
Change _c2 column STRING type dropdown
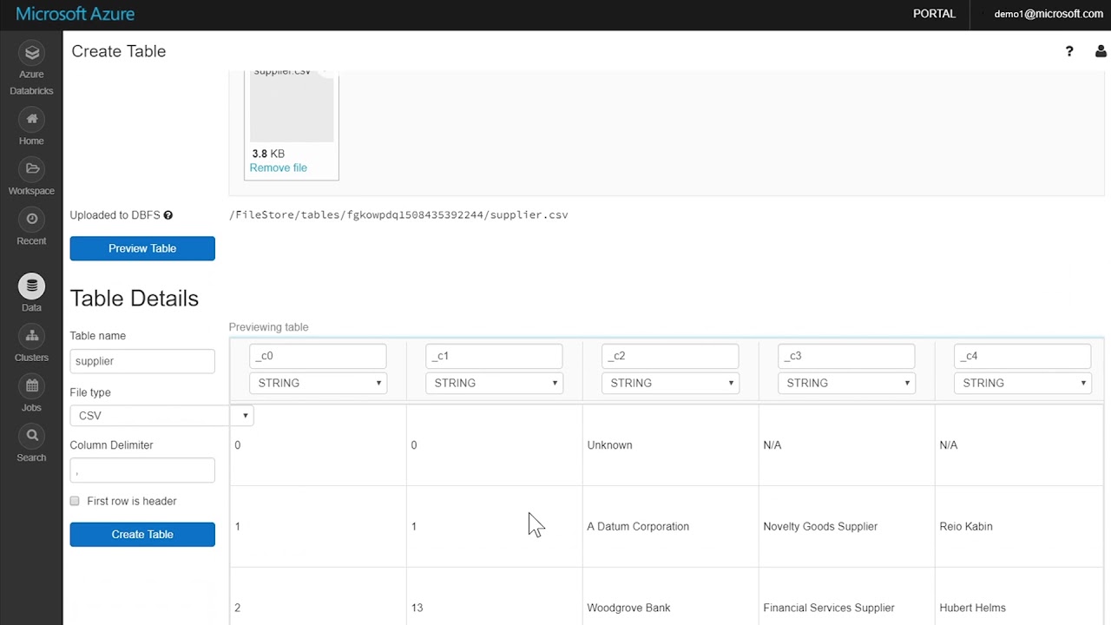[670, 383]
